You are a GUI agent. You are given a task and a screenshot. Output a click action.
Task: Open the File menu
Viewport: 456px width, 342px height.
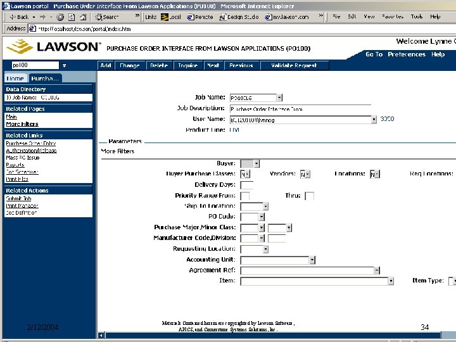click(336, 16)
